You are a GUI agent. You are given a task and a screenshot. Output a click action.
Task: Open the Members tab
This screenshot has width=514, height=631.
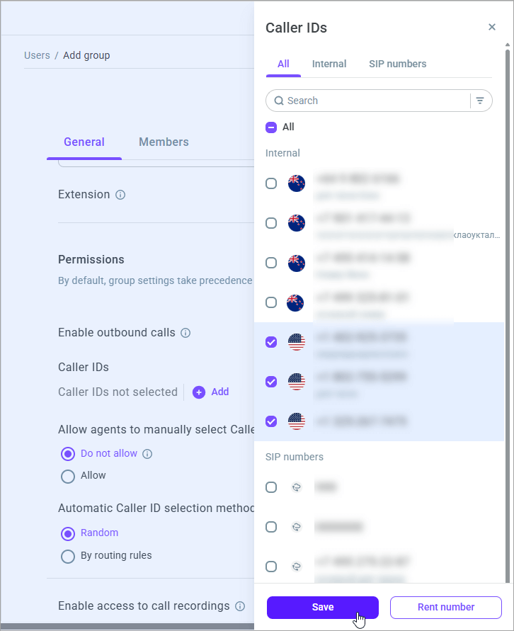pos(164,142)
